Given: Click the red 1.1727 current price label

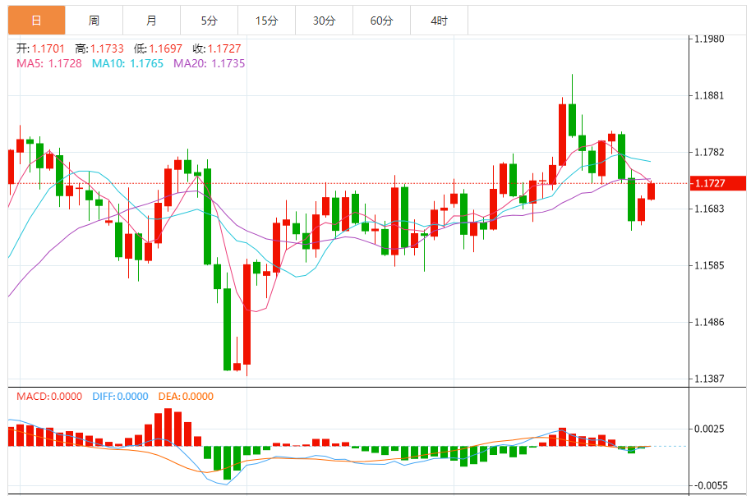Looking at the screenshot, I should point(717,183).
